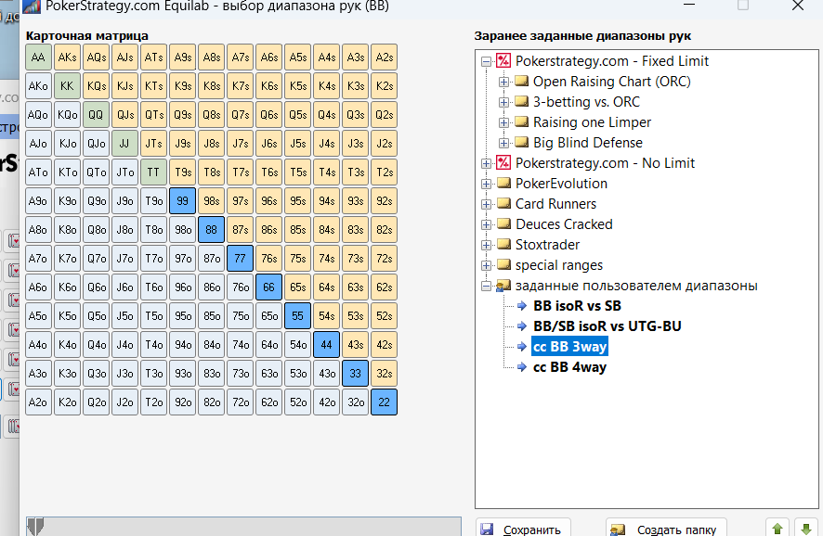Click the Big Blind Defense folder icon

click(x=521, y=143)
